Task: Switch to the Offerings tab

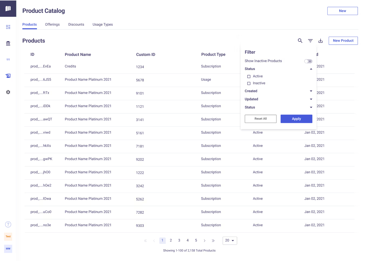Action: [x=52, y=25]
